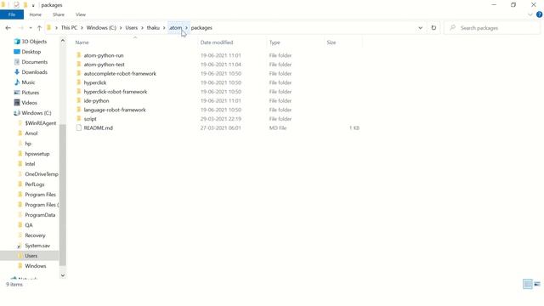Open Recovery folder in navigation pane
Screen dimensions: 544x306
[x=35, y=235]
